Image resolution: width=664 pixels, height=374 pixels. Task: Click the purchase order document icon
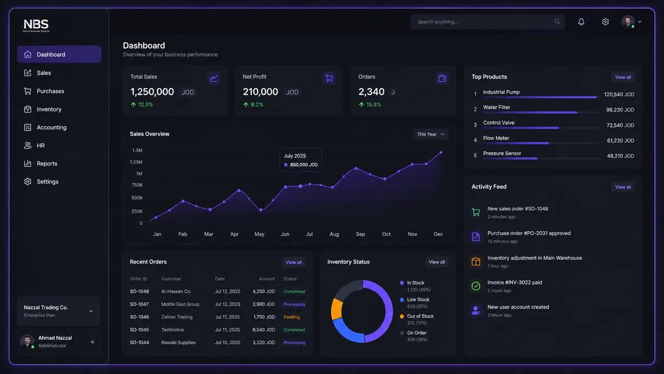pos(476,237)
